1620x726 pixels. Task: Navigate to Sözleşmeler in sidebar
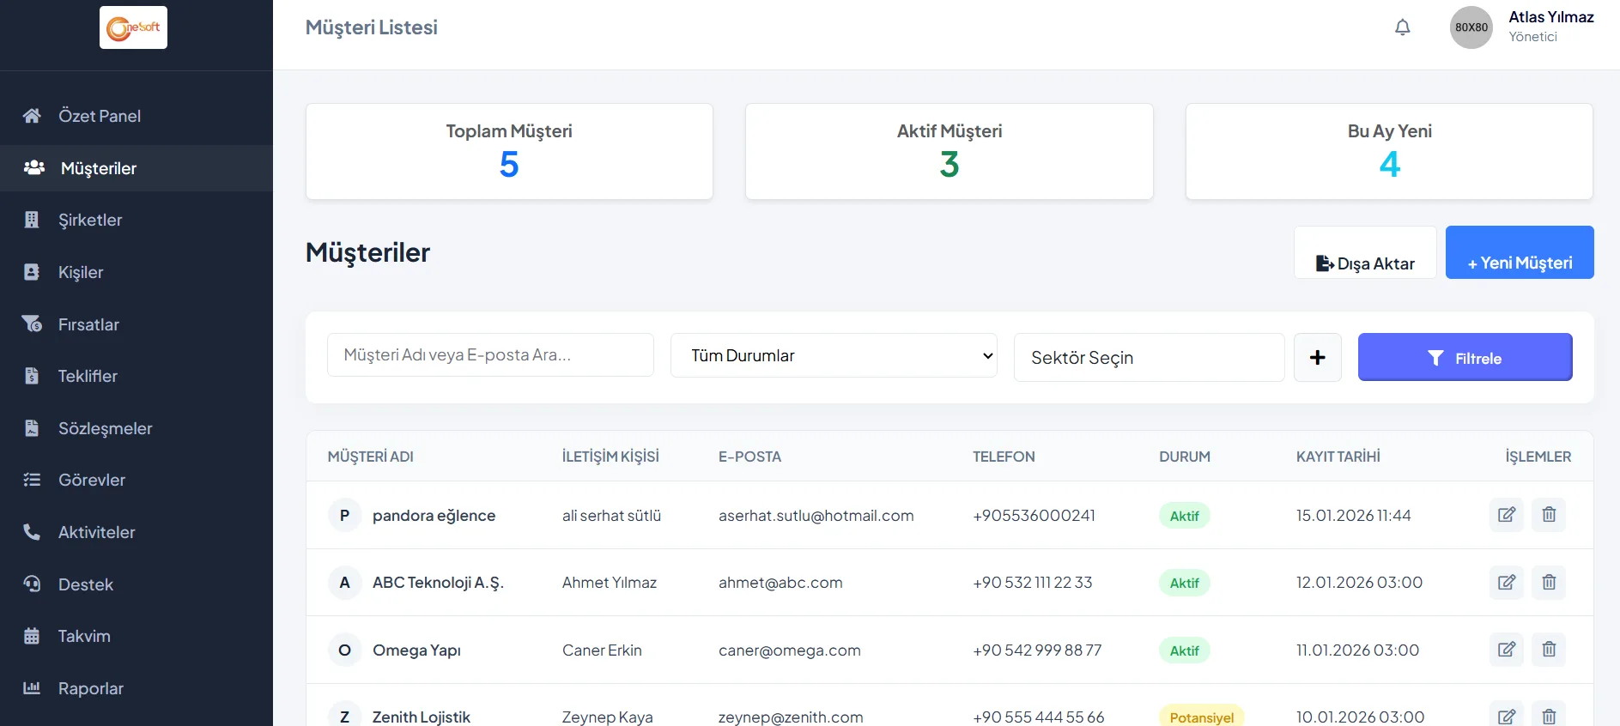(105, 428)
